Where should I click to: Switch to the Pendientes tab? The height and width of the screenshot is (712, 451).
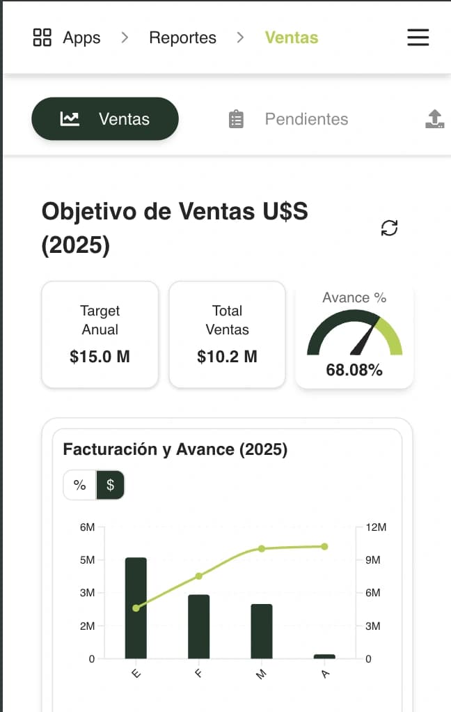(306, 119)
